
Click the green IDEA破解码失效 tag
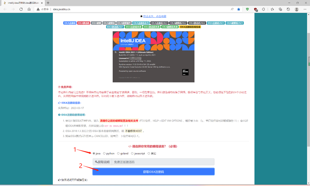click(x=170, y=27)
